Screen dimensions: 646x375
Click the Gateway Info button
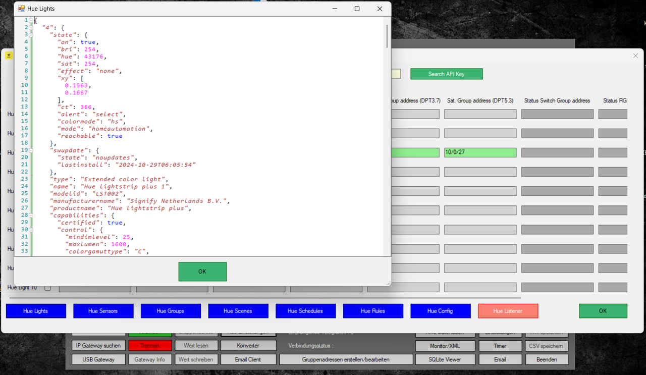pyautogui.click(x=150, y=360)
